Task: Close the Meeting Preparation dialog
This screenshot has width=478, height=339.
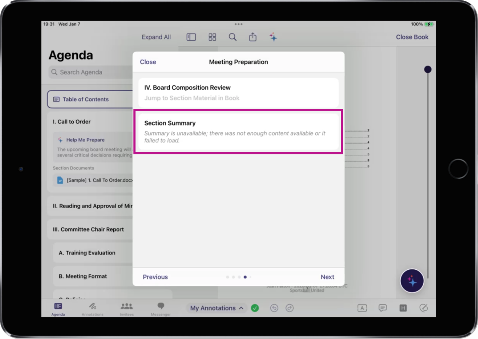Action: tap(148, 62)
